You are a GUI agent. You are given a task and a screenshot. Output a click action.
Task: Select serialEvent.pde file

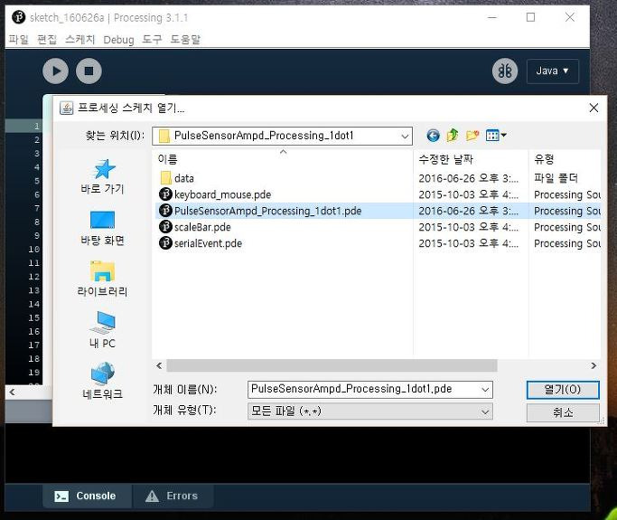click(201, 243)
